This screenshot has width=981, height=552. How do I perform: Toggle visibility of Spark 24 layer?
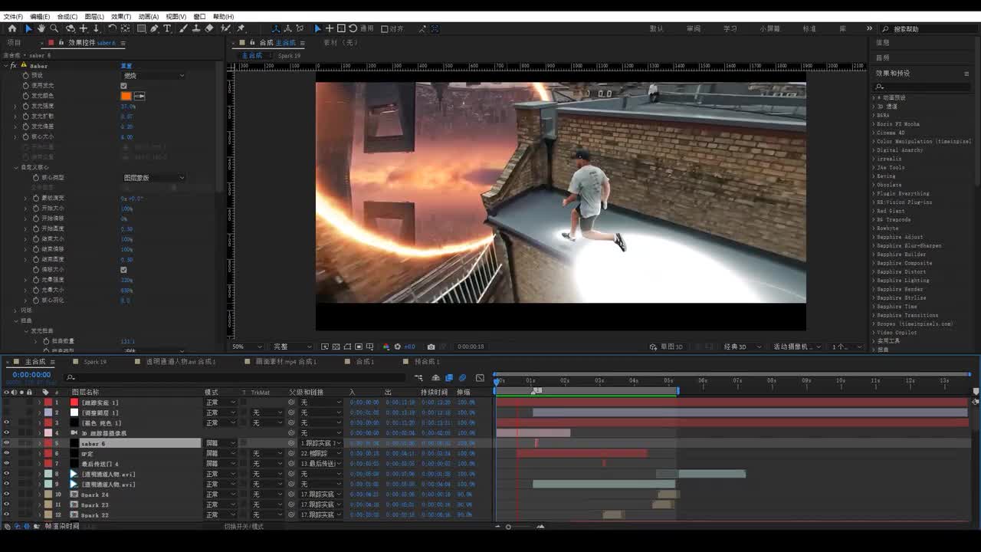point(6,495)
